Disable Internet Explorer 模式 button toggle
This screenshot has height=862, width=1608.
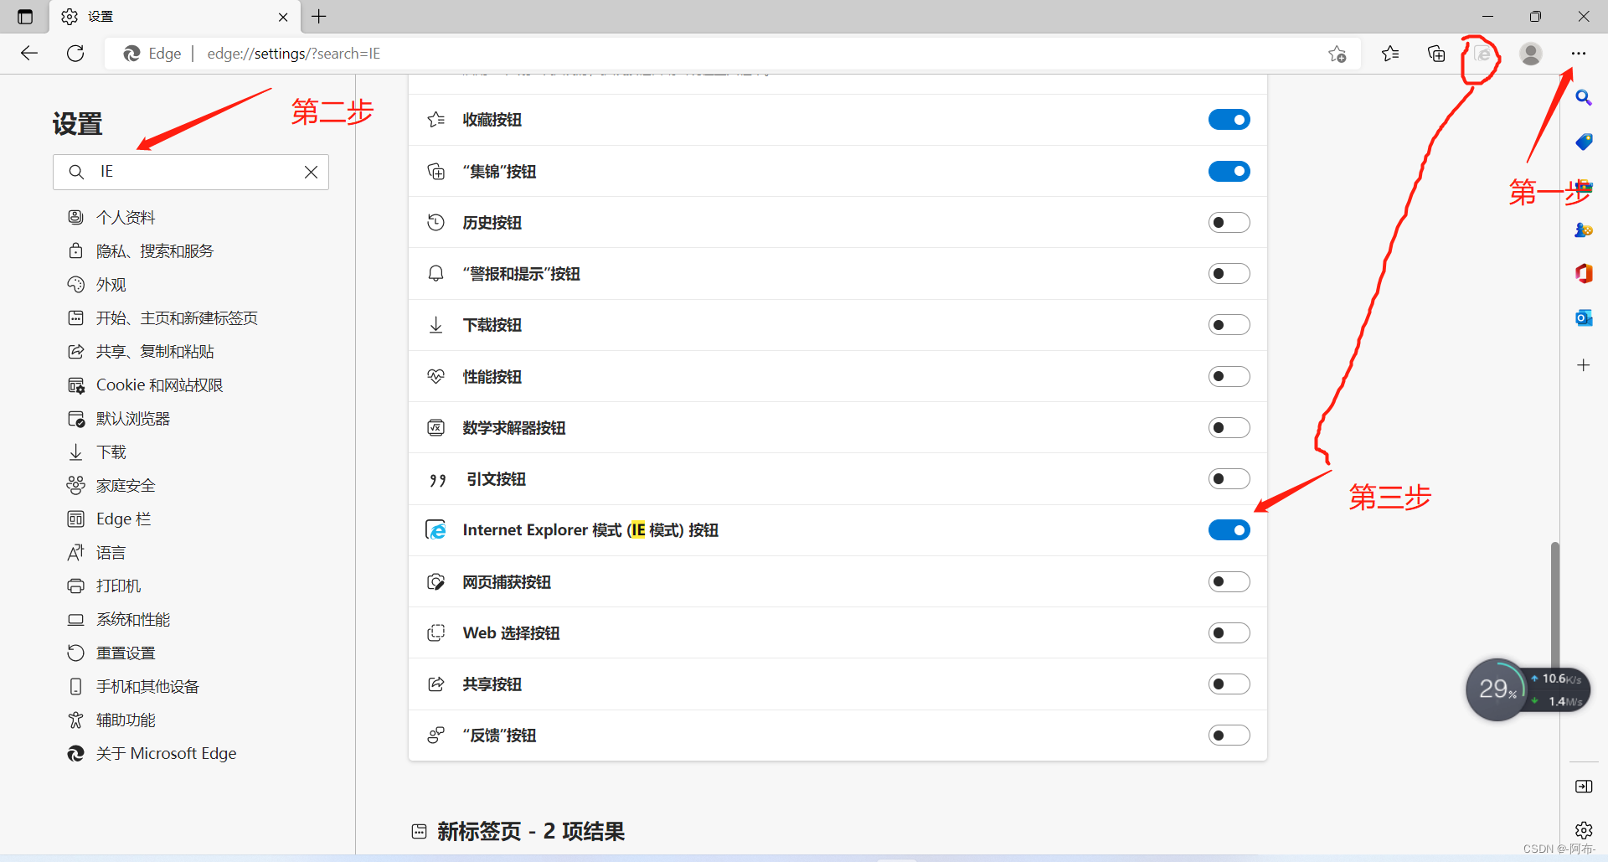point(1229,530)
